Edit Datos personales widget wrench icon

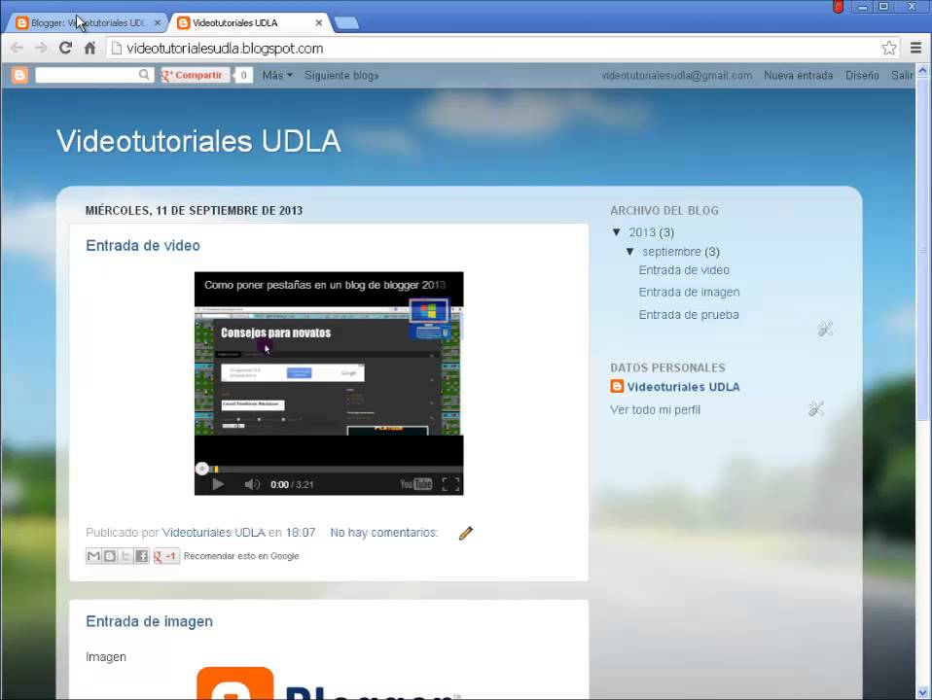click(816, 408)
